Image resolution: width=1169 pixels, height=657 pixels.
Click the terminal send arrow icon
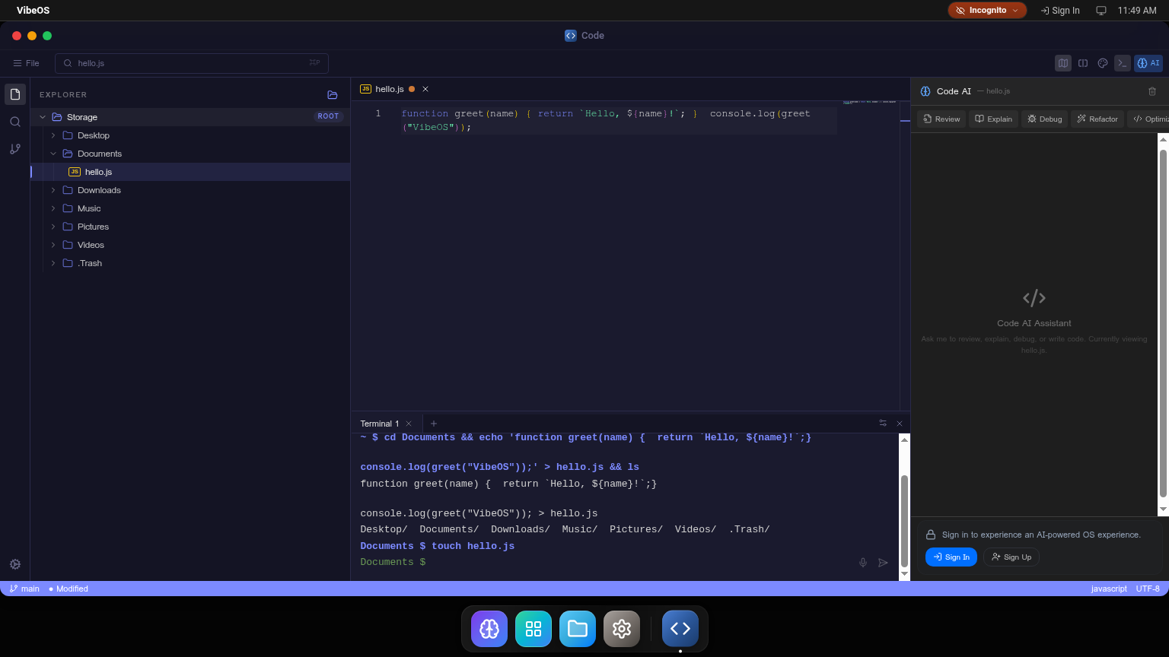click(x=883, y=563)
